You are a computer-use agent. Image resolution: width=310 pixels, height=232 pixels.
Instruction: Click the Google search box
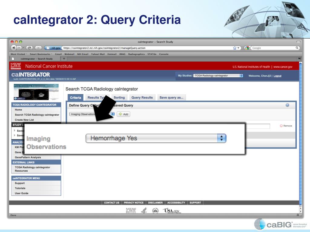click(x=273, y=48)
